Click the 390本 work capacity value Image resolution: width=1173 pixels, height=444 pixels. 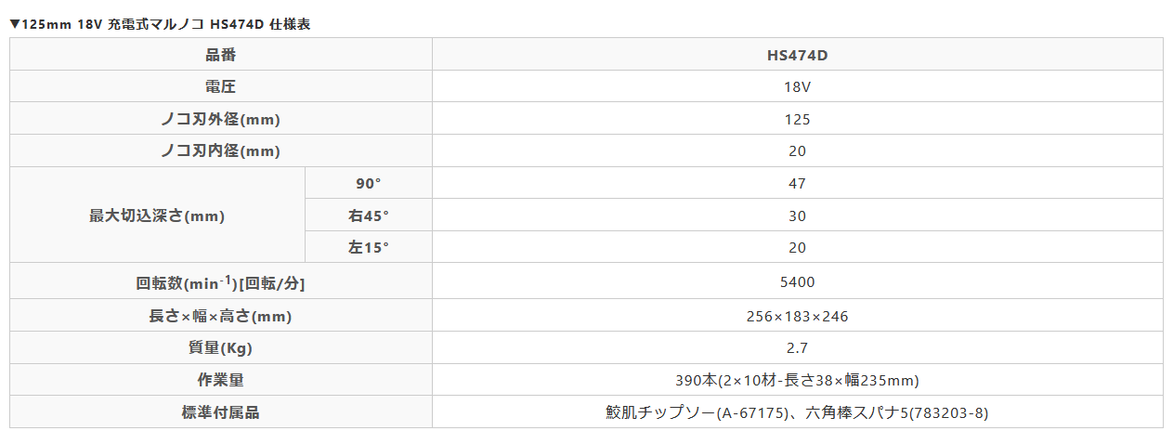[x=797, y=381]
